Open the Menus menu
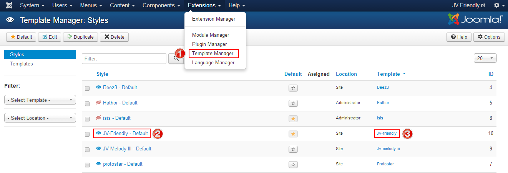Screen dimensions: 508x173 tap(91, 5)
